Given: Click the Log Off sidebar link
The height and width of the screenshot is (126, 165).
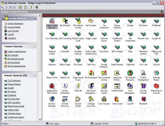Looking at the screenshot, I should point(10,34).
